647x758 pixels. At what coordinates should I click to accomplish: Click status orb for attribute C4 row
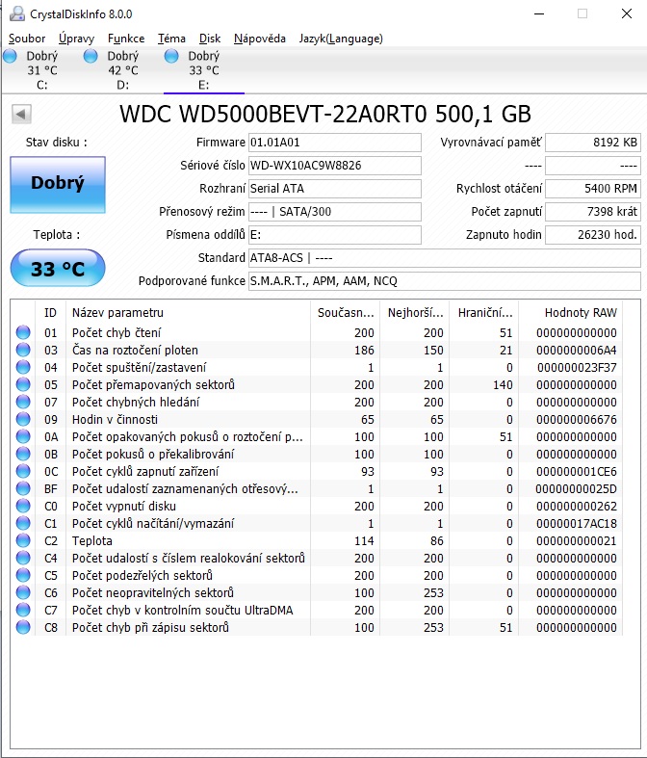23,558
